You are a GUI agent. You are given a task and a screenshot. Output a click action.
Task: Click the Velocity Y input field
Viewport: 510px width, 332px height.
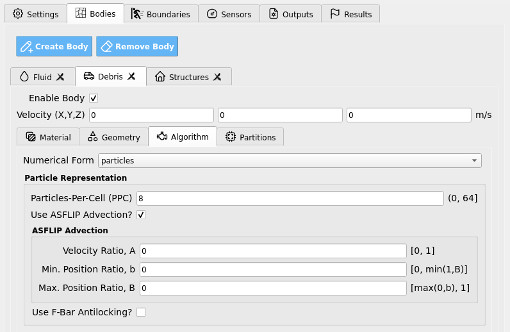click(280, 115)
